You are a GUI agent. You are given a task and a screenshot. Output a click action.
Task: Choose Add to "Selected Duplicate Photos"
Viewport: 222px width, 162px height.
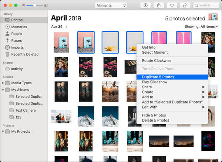coord(172,102)
